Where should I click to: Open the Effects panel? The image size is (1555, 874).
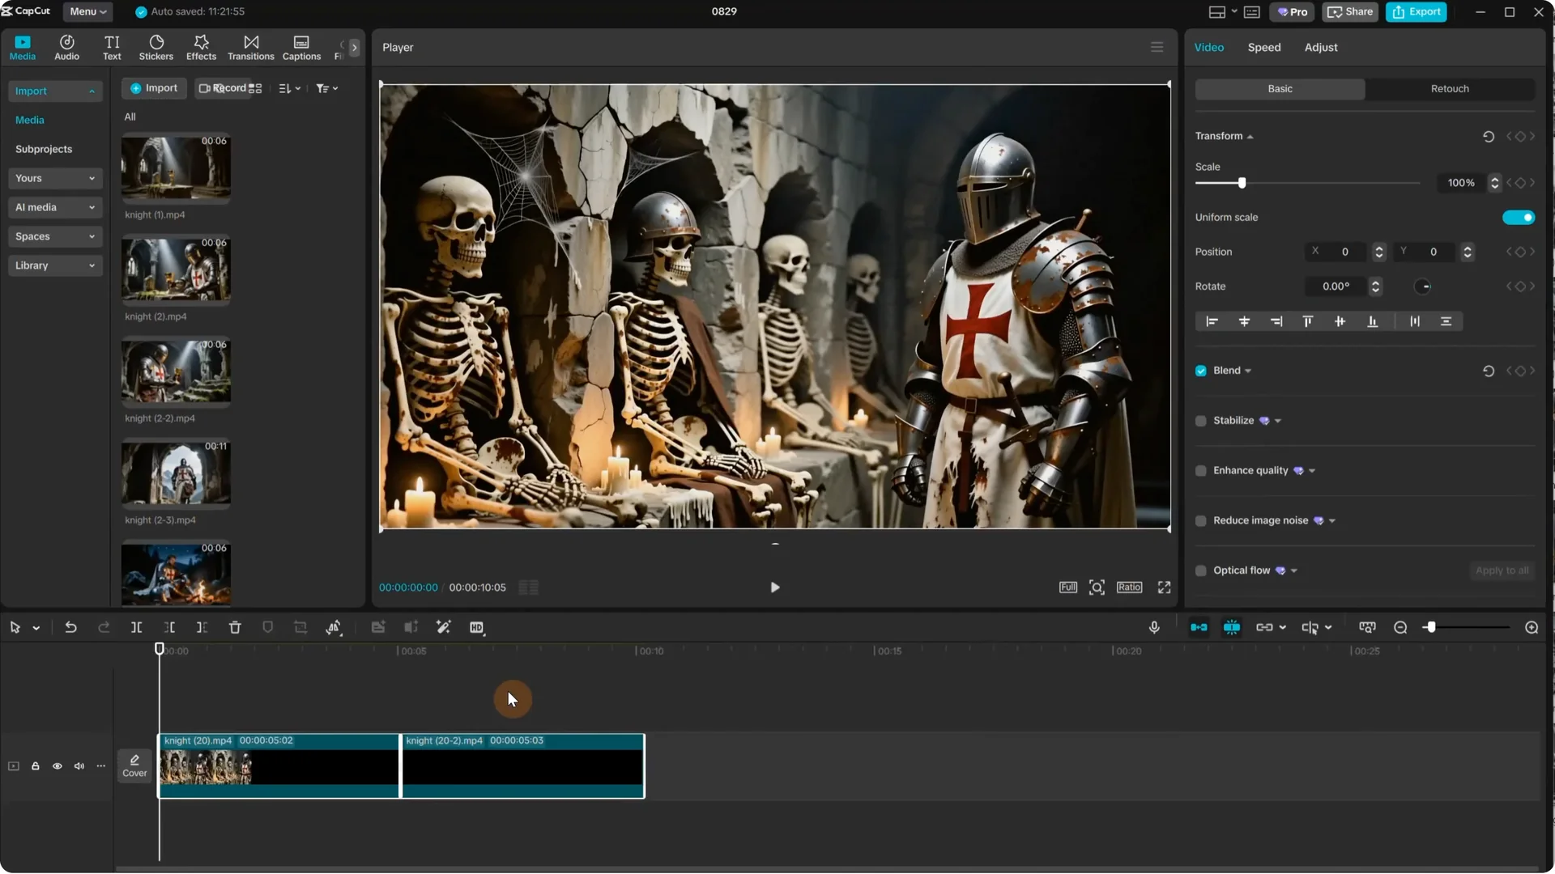200,46
